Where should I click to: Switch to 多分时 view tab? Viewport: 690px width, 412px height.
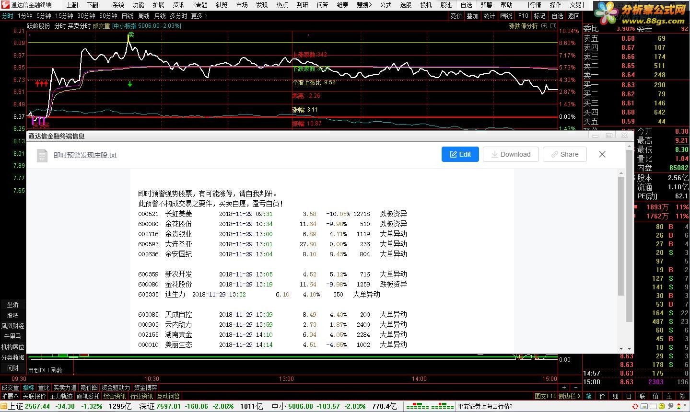(178, 16)
